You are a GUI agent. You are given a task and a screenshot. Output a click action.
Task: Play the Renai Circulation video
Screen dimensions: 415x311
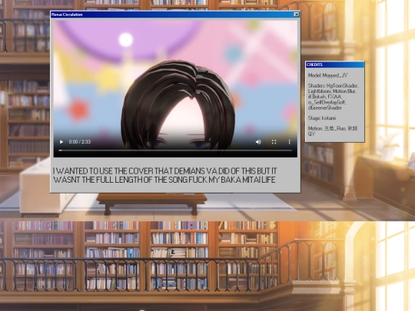[61, 142]
